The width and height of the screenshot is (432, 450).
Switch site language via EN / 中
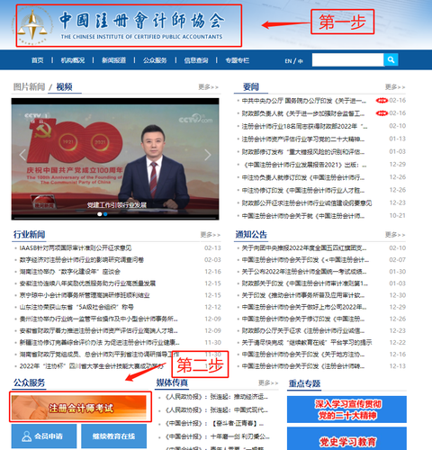point(293,61)
